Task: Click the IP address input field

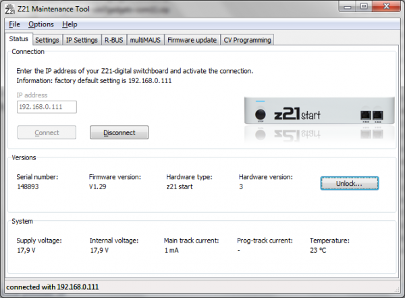Action: pyautogui.click(x=47, y=107)
